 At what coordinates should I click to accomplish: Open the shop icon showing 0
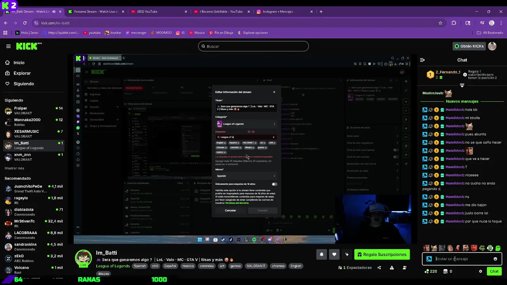click(448, 271)
